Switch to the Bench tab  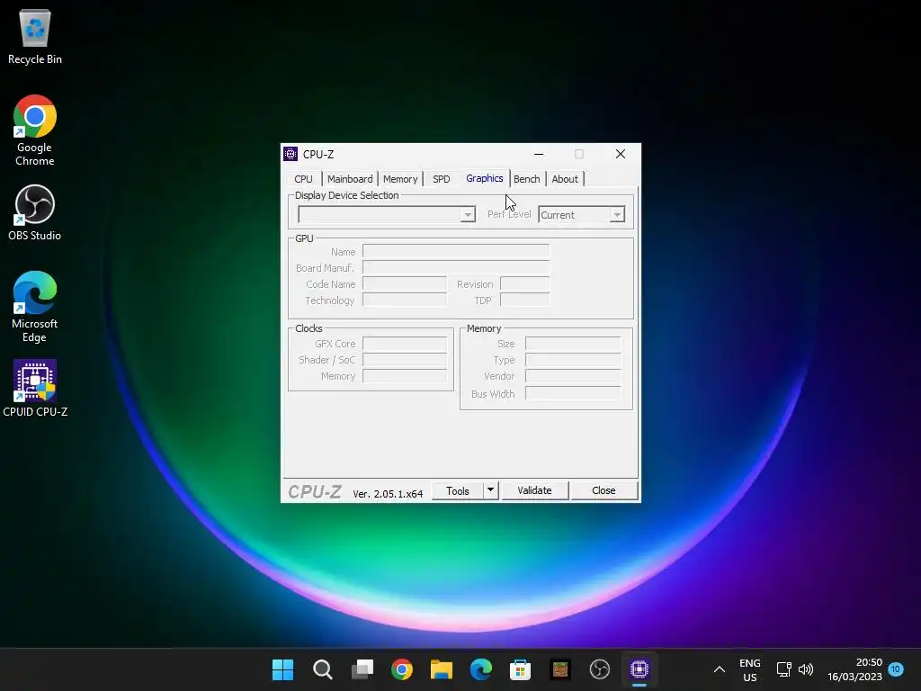tap(527, 179)
